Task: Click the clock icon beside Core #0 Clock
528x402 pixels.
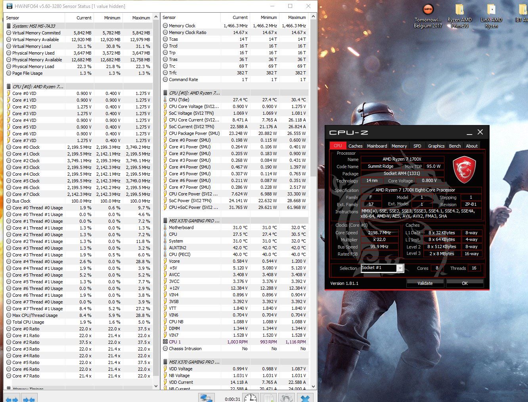Action: click(9, 147)
